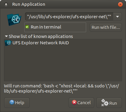Open the command history dropdown arrow
126x112 pixels.
[x=117, y=17]
